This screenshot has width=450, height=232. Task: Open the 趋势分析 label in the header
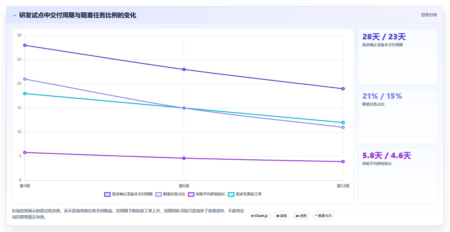point(429,15)
